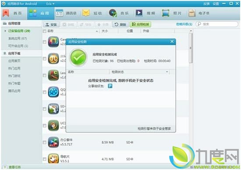Open the 检测状态 dropdown arrow in dialog
The image size is (241, 170).
(167, 72)
